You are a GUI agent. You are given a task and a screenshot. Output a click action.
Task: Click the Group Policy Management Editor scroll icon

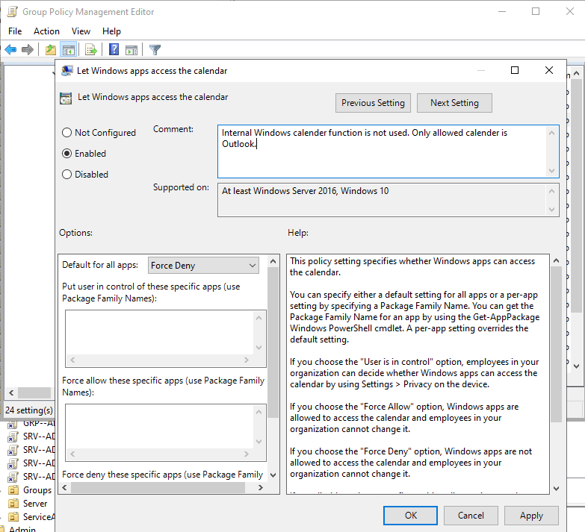[x=13, y=11]
